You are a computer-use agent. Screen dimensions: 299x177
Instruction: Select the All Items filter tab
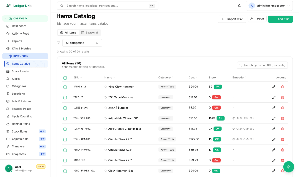click(68, 32)
